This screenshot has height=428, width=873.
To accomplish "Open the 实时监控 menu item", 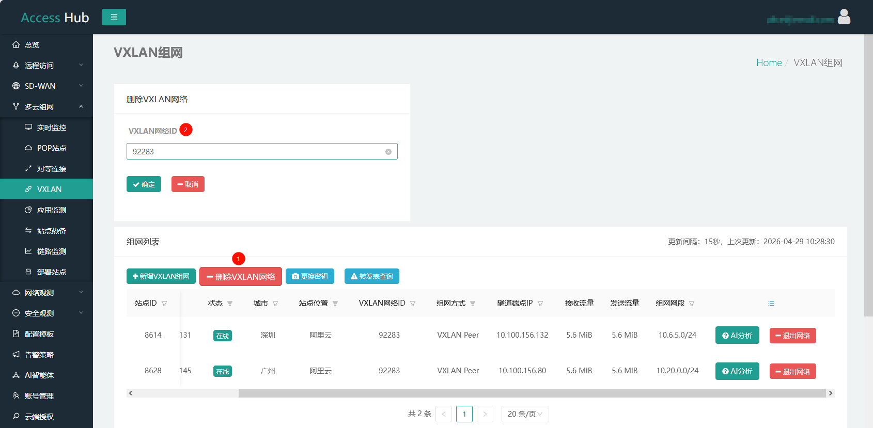I will (x=46, y=128).
